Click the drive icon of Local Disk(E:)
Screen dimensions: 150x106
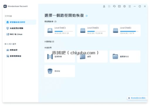115,31
